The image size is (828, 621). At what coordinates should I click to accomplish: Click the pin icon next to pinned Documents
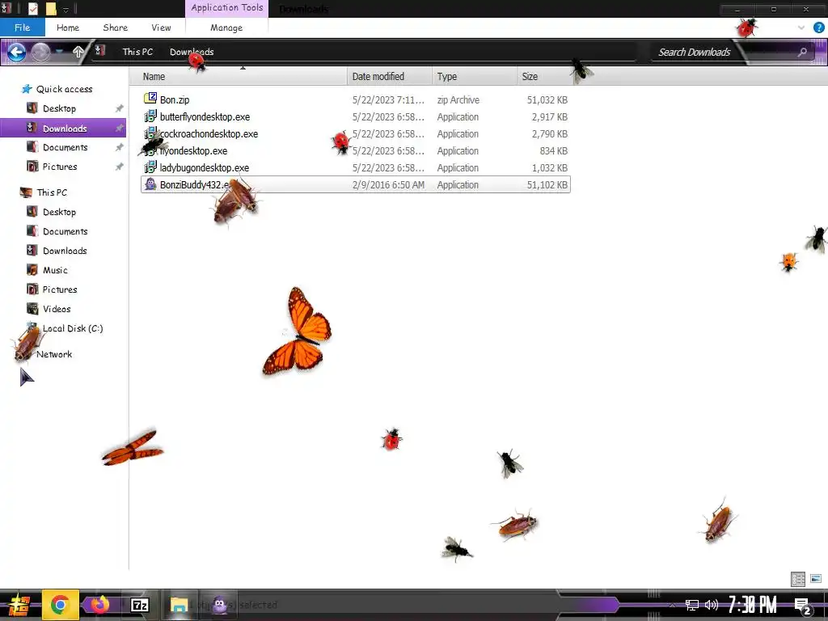click(120, 147)
